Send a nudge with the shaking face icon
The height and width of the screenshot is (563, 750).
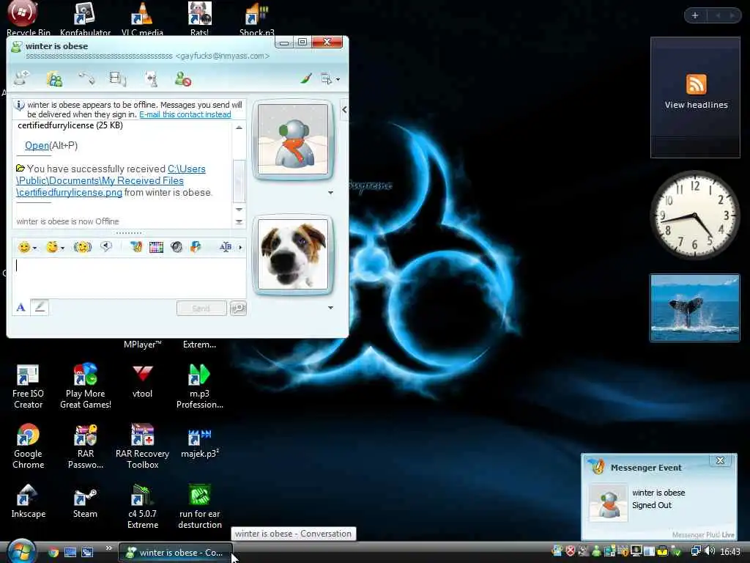[82, 247]
